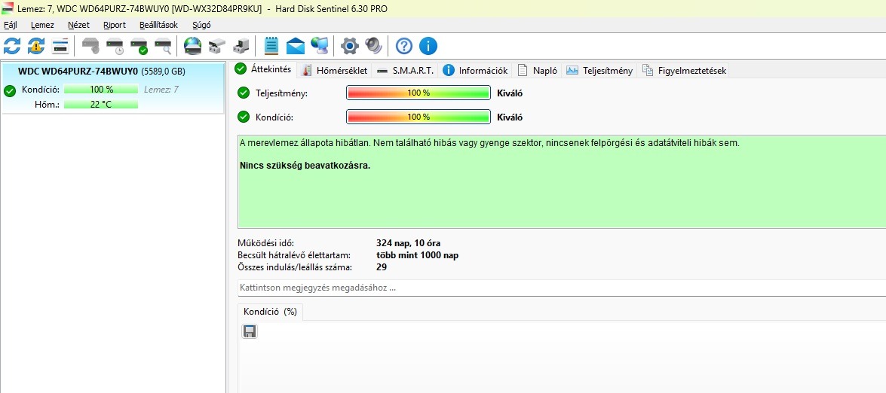The height and width of the screenshot is (393, 886).
Task: Click the 'több mint 1000 nap' value
Action: click(x=417, y=255)
